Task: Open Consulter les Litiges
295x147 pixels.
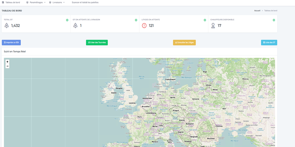Action: (184, 43)
